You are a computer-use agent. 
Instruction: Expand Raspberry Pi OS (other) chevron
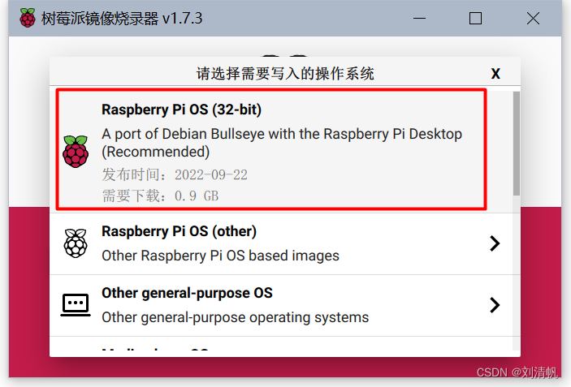[495, 243]
